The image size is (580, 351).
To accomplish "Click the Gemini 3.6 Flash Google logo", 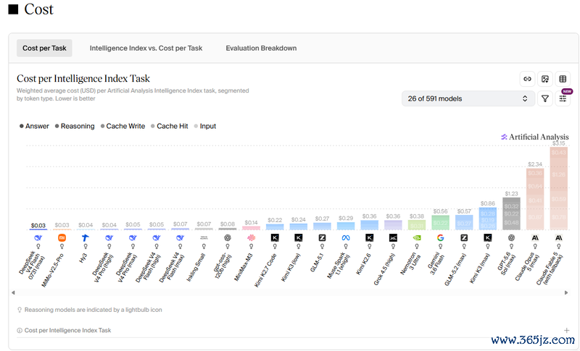I will pyautogui.click(x=441, y=238).
